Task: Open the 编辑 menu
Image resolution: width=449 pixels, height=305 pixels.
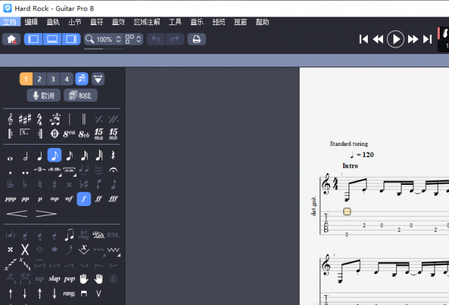Action: 31,22
